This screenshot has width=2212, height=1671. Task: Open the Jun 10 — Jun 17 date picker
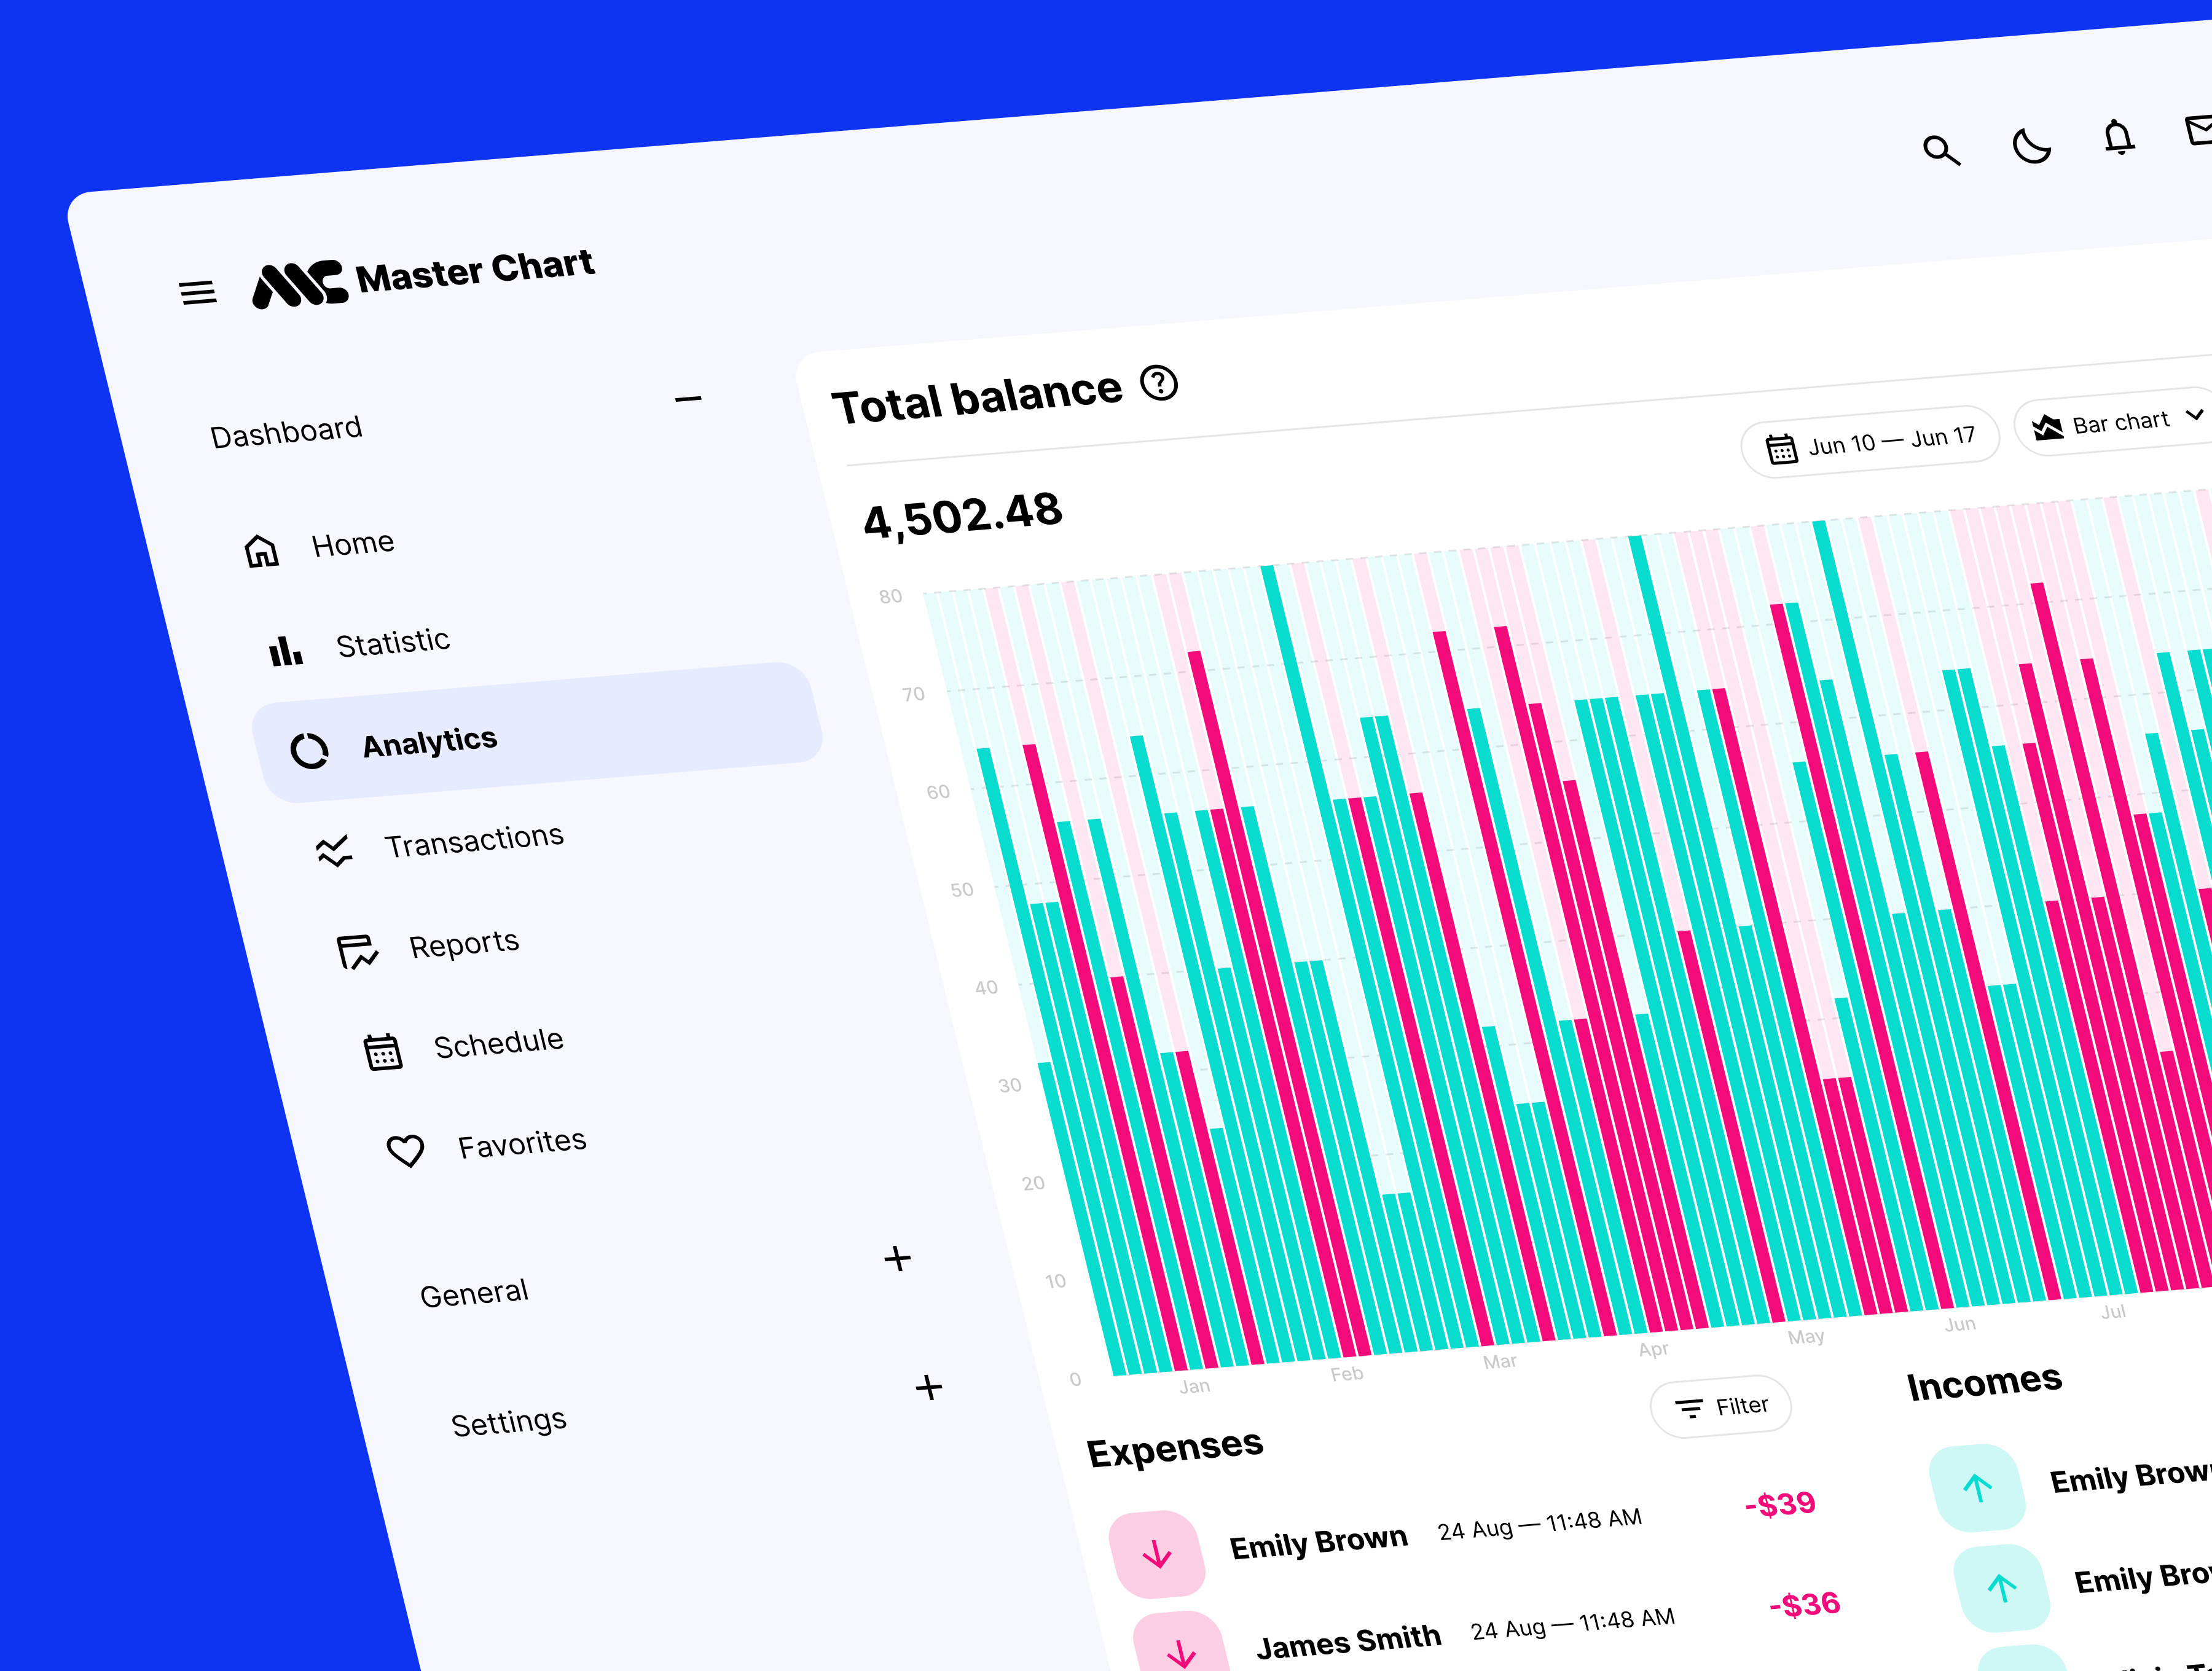(x=1870, y=441)
